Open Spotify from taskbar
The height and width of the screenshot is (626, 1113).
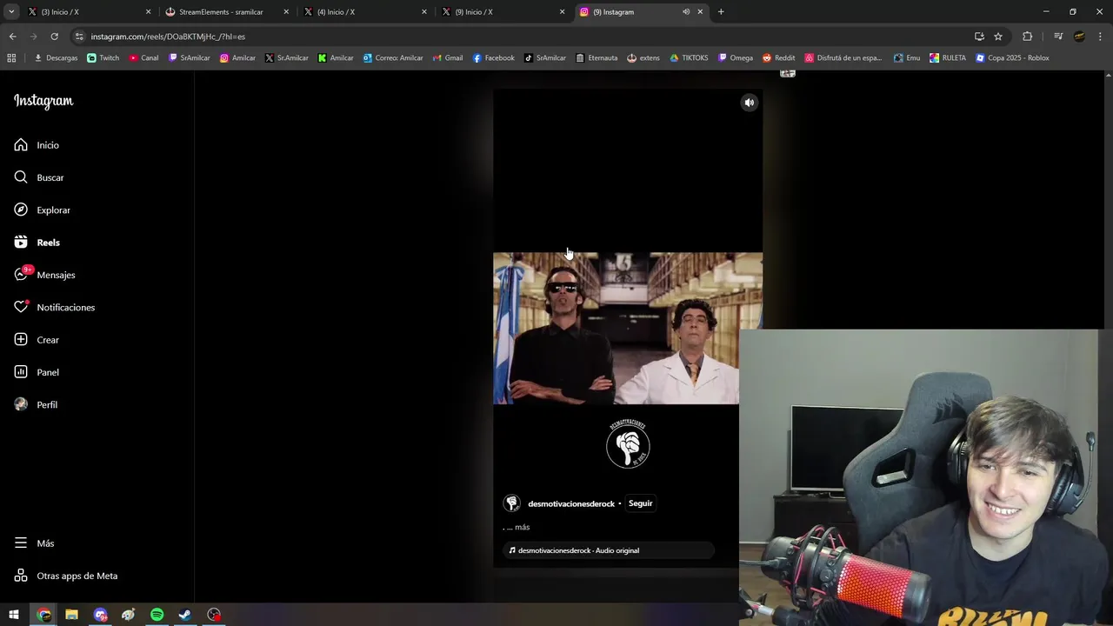(x=157, y=615)
